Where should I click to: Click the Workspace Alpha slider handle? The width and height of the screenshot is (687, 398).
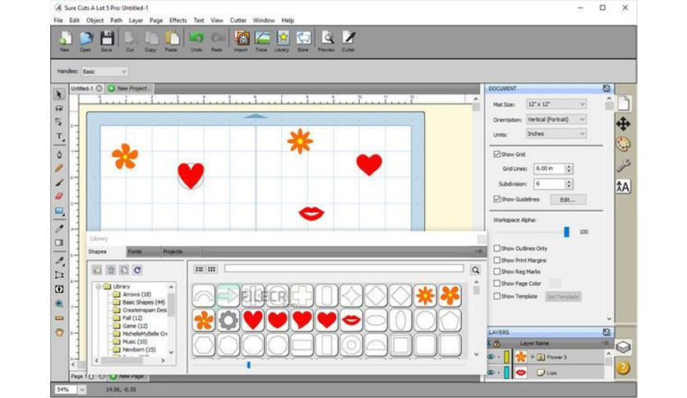[566, 232]
